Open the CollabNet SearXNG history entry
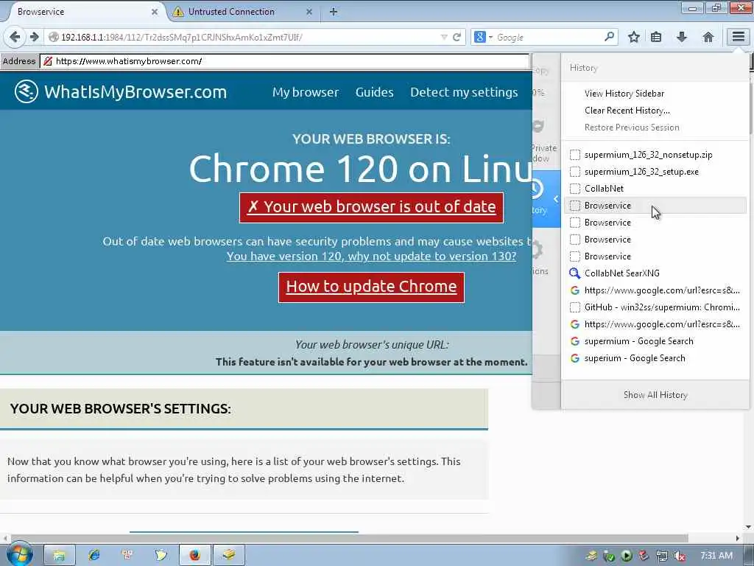 [x=655, y=273]
